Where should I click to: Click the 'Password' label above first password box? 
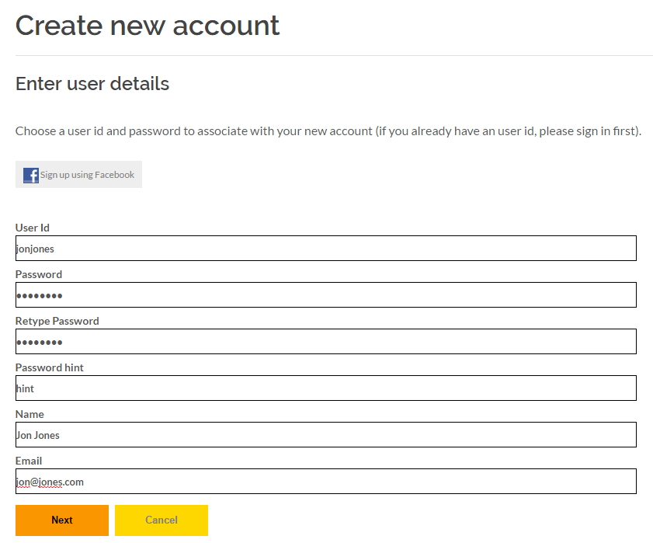(39, 274)
